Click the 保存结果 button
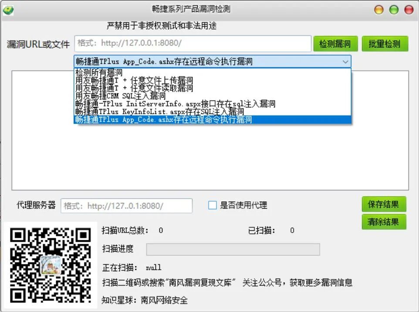This screenshot has height=312, width=419. (x=384, y=205)
